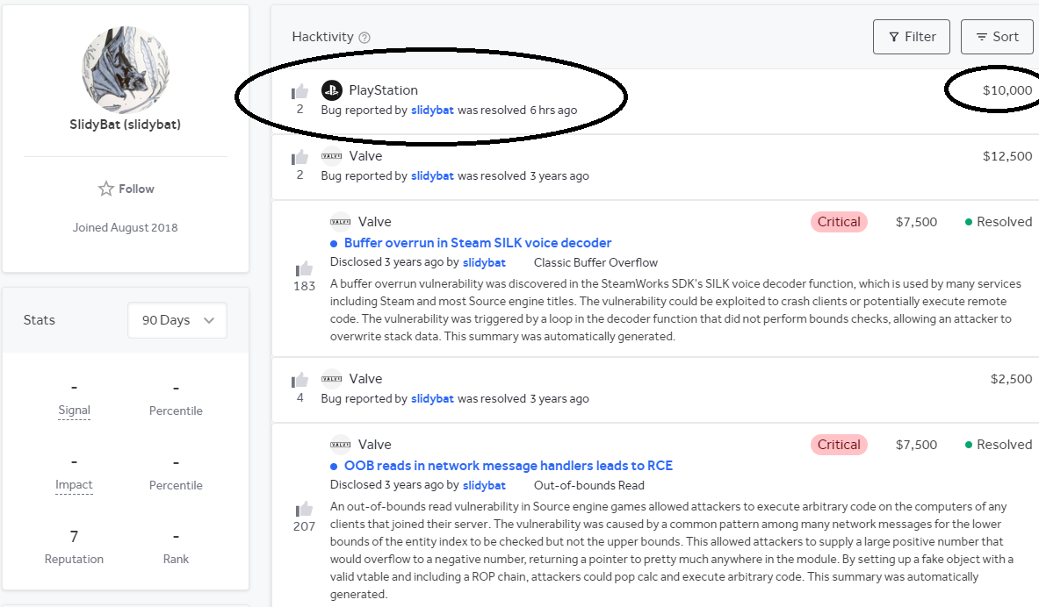The width and height of the screenshot is (1039, 607).
Task: Open slidybat link under Buffer overrun report
Action: [x=485, y=263]
